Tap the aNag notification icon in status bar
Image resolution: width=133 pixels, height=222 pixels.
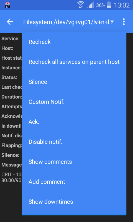click(7, 5)
